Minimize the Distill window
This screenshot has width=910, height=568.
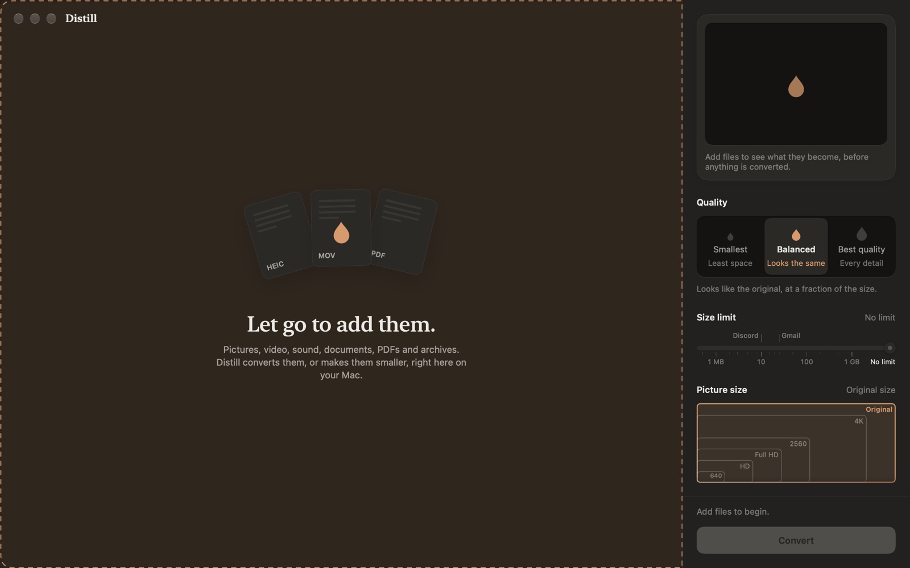pos(35,18)
